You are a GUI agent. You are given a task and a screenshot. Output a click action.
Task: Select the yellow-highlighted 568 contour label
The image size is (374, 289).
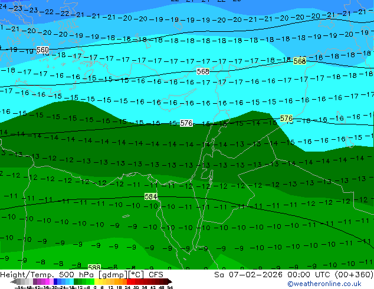click(300, 61)
